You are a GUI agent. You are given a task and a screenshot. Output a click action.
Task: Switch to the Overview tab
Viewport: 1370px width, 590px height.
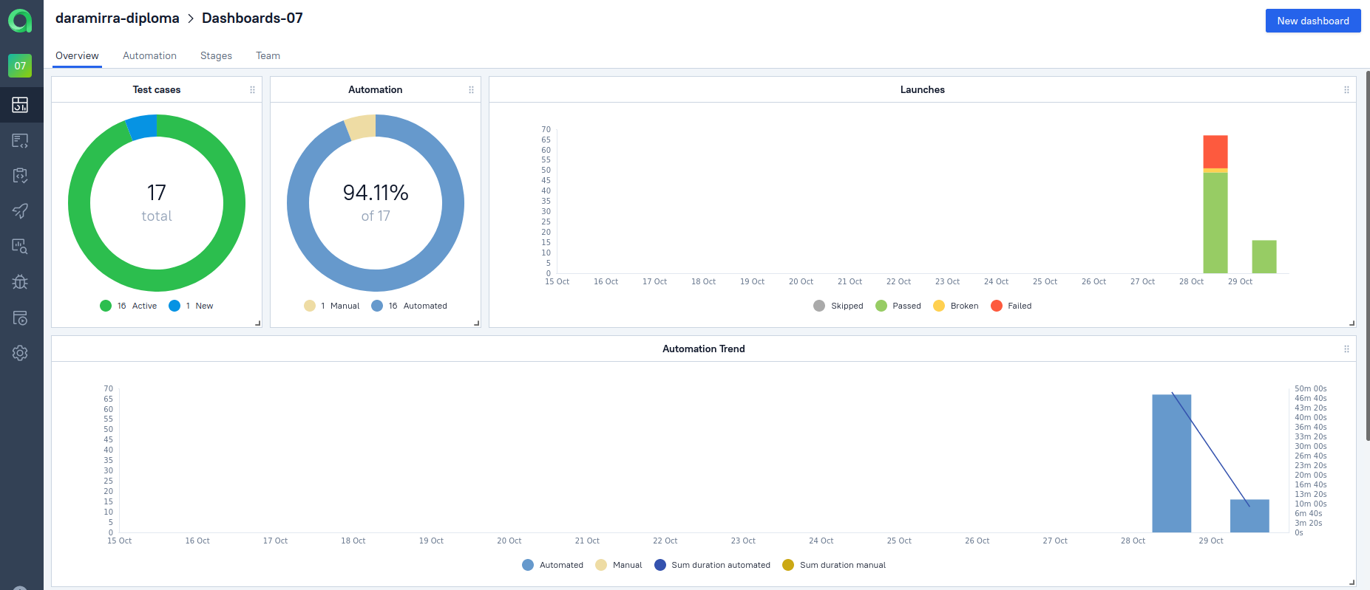click(x=77, y=56)
